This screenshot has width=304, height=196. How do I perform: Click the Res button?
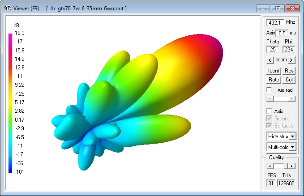[x=289, y=71]
